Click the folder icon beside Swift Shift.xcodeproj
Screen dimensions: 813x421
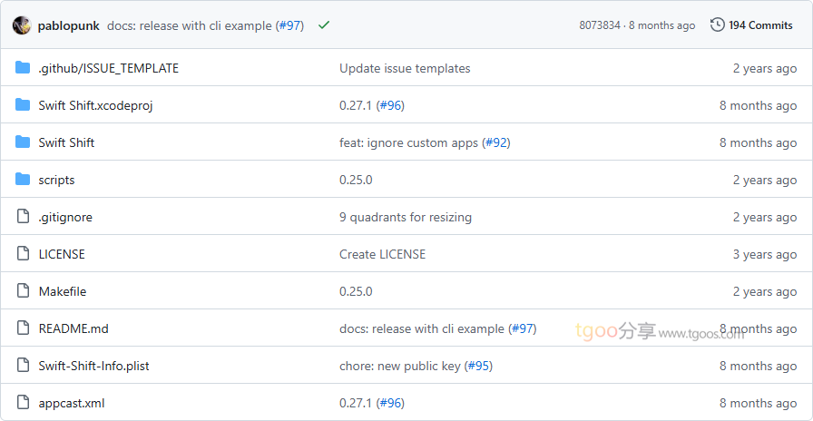[x=23, y=105]
